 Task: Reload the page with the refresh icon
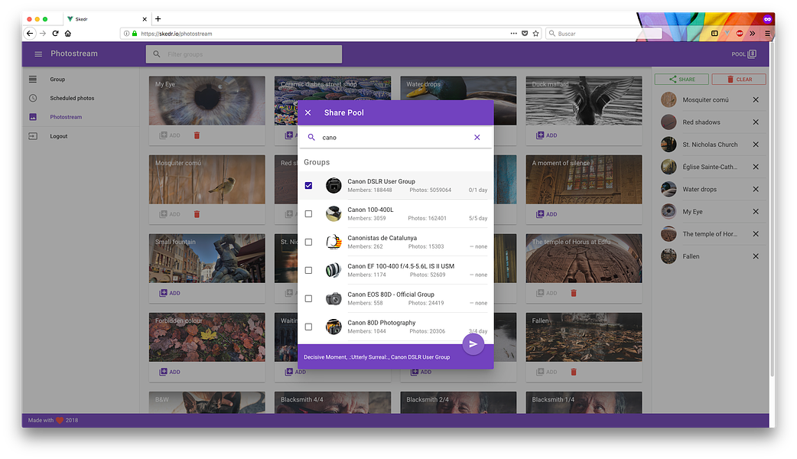55,34
